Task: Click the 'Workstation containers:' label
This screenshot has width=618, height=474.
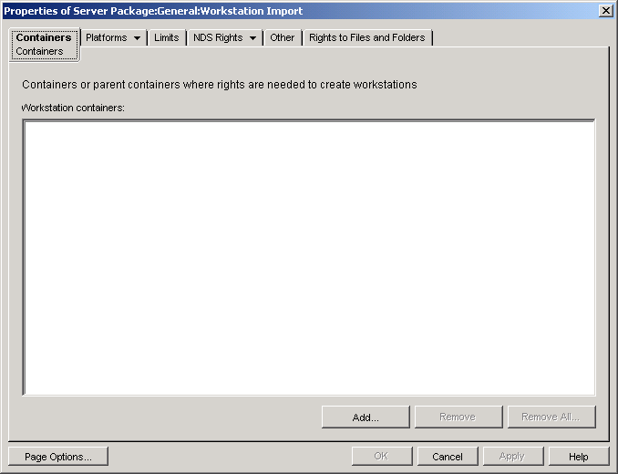Action: (73, 108)
